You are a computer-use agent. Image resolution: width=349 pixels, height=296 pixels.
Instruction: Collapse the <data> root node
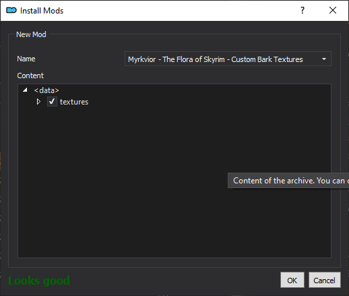click(x=25, y=90)
